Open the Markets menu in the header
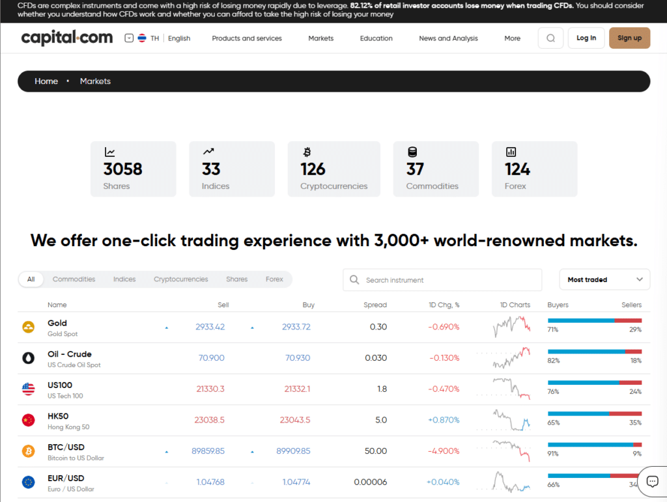Viewport: 667px width, 502px height. (320, 38)
